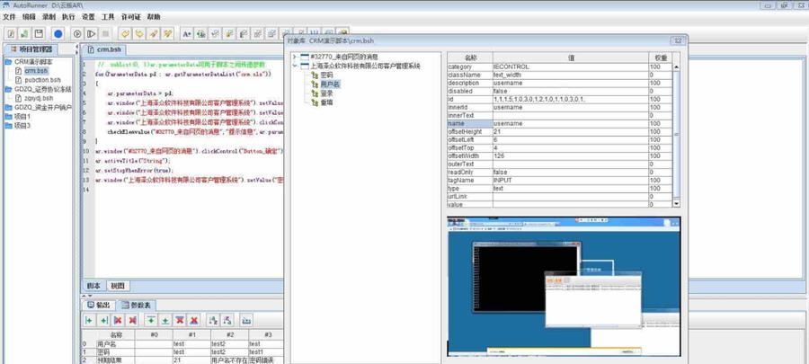Click the new script icon in toolbar
Viewport: 809px width, 364px height.
point(10,33)
